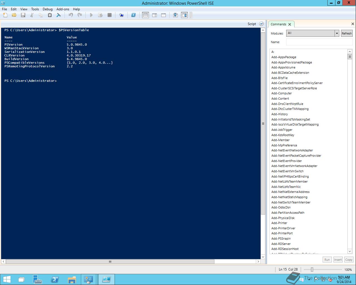Close the Commands add-on tab X
The height and width of the screenshot is (285, 356).
click(x=290, y=24)
